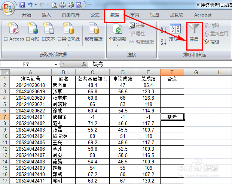Open the 排序 dialog

(x=175, y=33)
